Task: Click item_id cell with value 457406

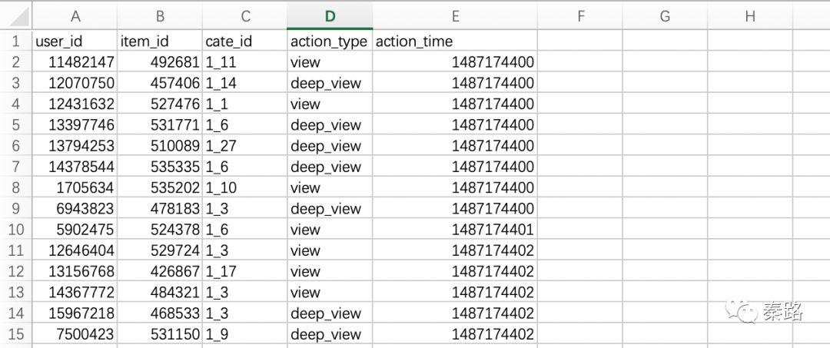Action: pyautogui.click(x=160, y=83)
